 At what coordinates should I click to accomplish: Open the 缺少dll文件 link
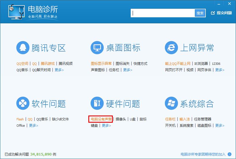point(60,119)
